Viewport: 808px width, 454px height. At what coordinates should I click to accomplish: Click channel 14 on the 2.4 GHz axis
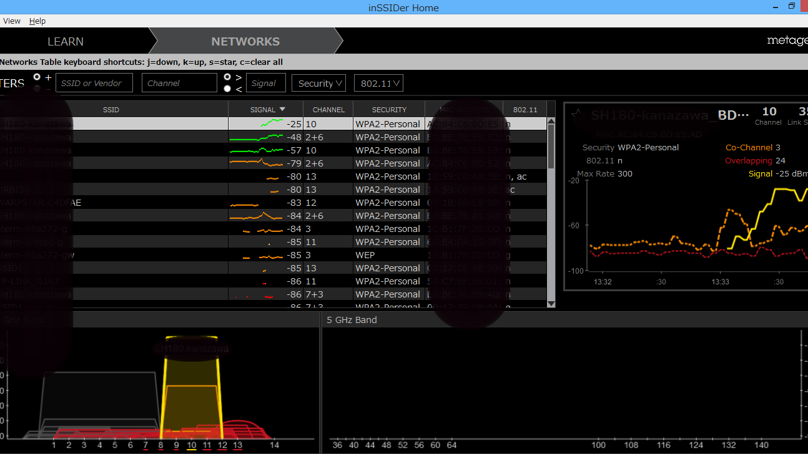[x=274, y=445]
